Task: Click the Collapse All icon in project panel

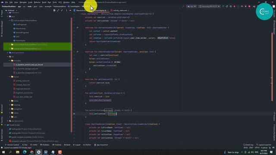Action: click(x=62, y=10)
